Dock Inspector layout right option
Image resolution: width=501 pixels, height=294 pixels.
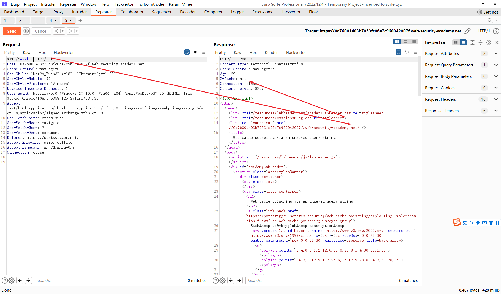(x=463, y=42)
